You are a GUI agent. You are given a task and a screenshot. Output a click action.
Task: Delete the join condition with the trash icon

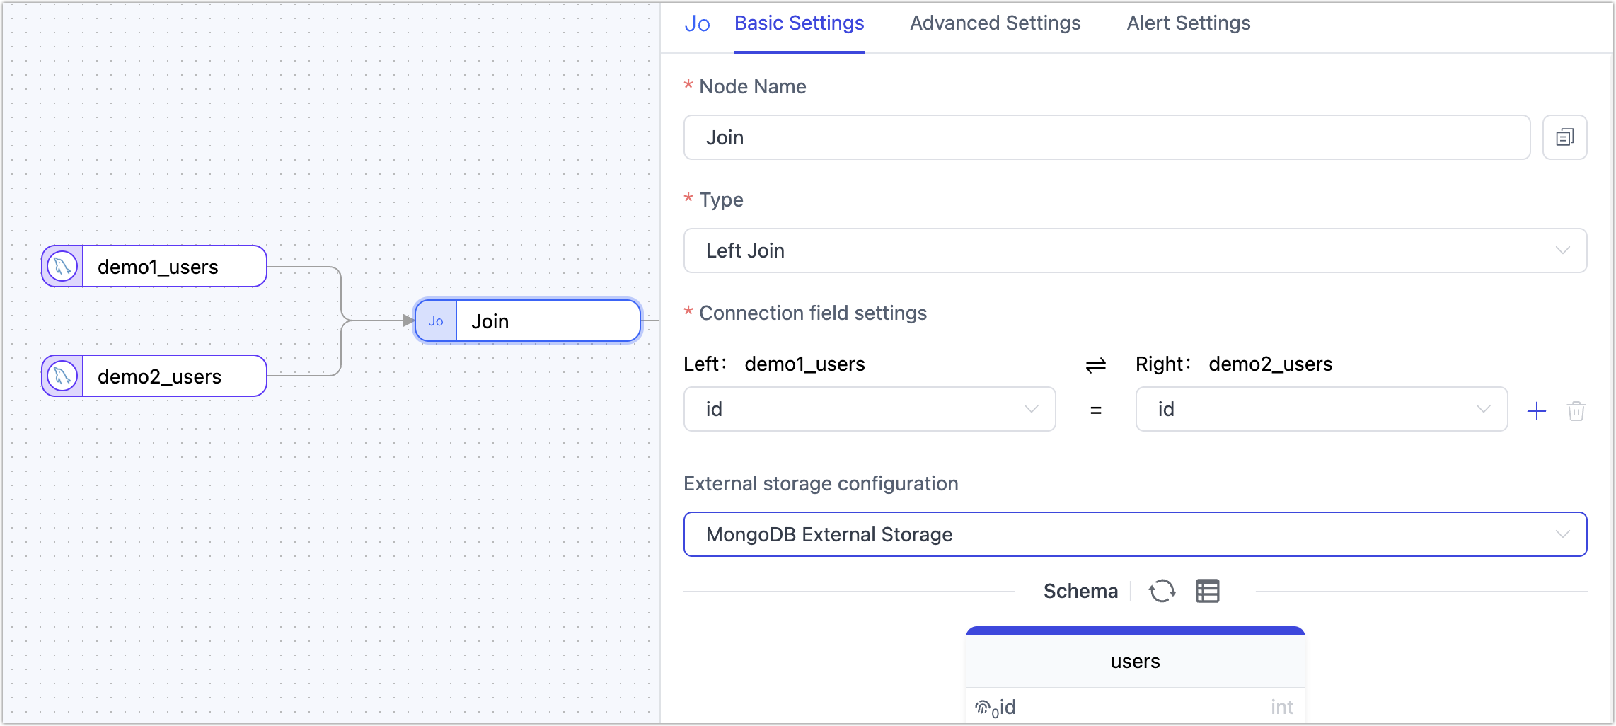point(1576,410)
